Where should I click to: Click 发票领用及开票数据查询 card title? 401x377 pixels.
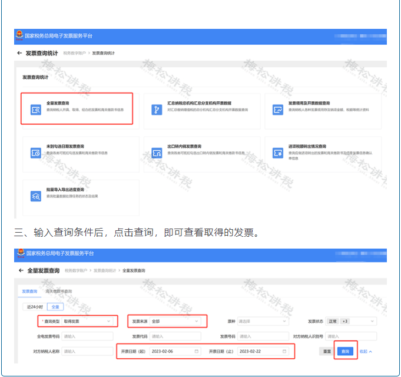(309, 103)
